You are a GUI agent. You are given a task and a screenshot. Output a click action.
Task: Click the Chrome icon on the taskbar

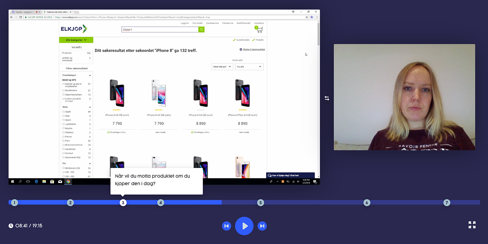click(68, 181)
